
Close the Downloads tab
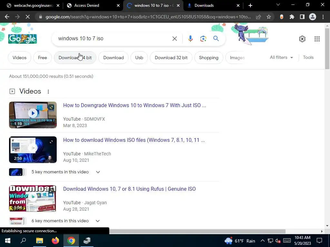(238, 5)
